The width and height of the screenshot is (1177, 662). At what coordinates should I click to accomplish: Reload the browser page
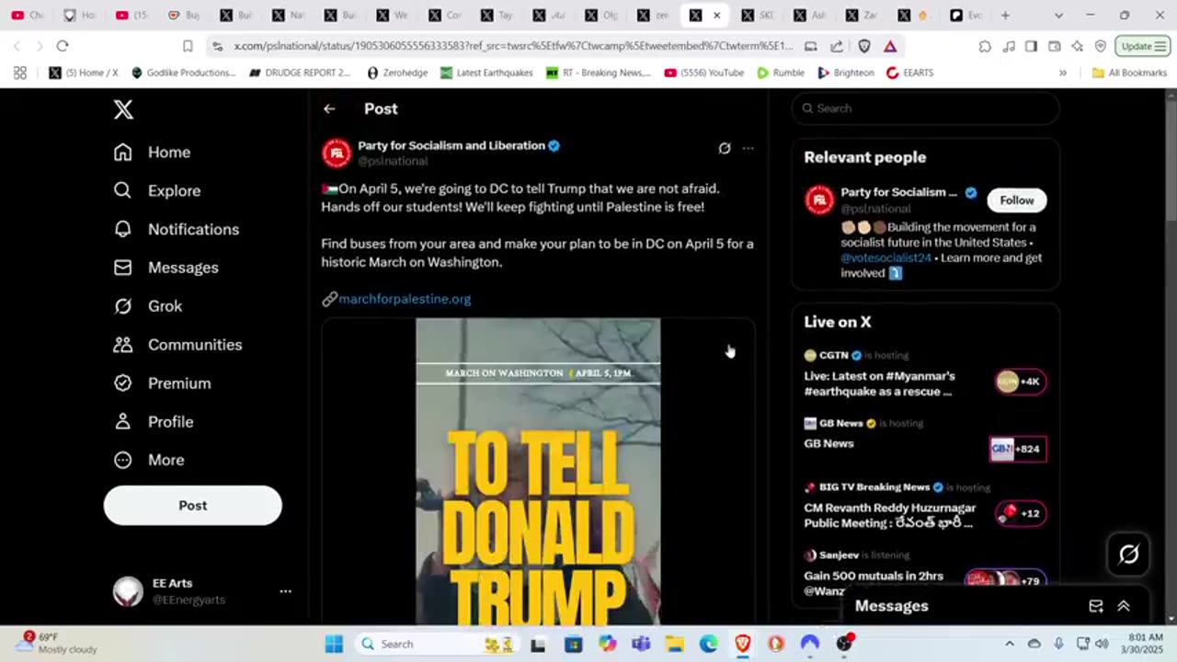pos(63,46)
